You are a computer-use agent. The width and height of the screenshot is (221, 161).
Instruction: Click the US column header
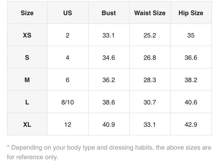[67, 13]
